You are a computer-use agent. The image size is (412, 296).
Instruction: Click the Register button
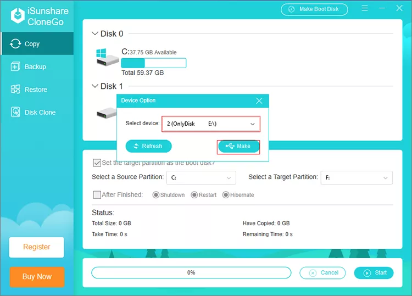[x=36, y=247]
